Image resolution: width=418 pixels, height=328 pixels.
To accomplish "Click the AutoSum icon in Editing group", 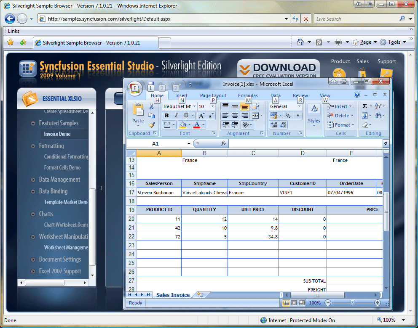I will pyautogui.click(x=365, y=106).
